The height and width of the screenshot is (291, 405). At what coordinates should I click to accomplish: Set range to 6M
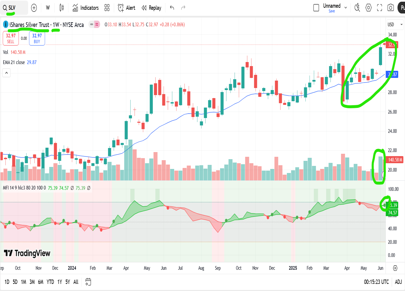(x=40, y=282)
